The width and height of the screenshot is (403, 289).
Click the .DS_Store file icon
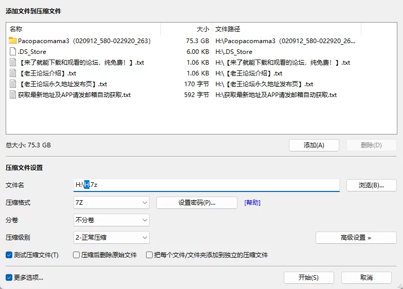pos(12,51)
